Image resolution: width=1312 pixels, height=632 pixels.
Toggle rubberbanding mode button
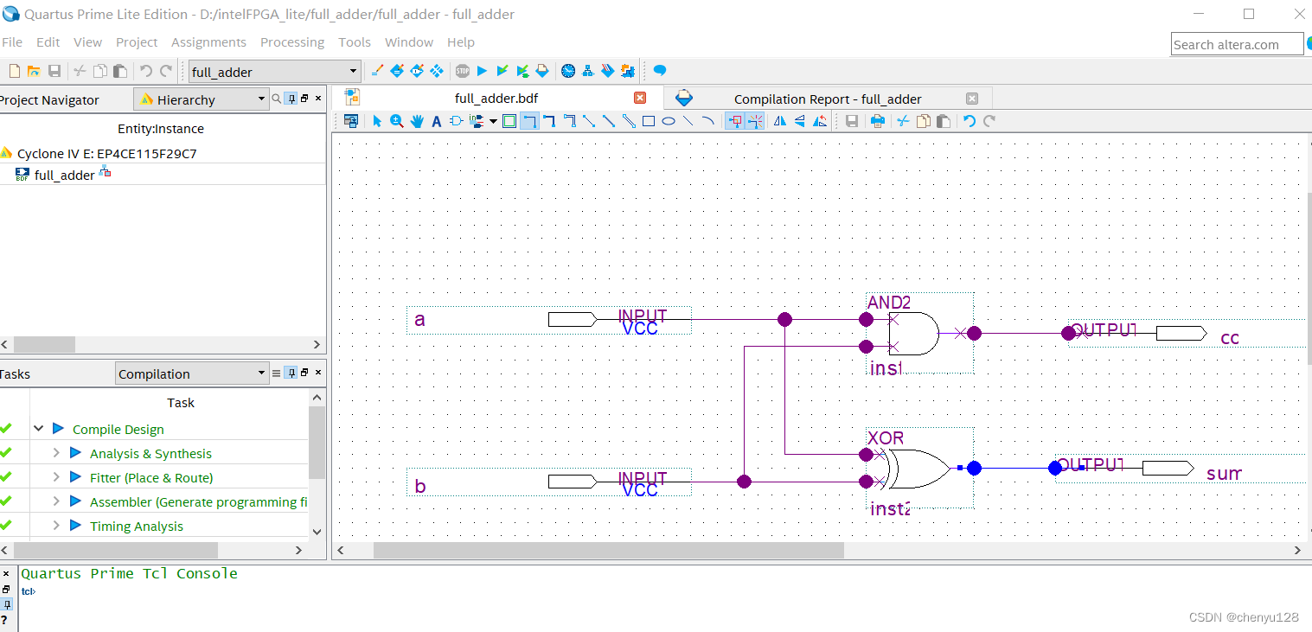734,121
